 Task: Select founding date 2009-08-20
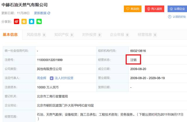pyautogui.click(x=138, y=69)
